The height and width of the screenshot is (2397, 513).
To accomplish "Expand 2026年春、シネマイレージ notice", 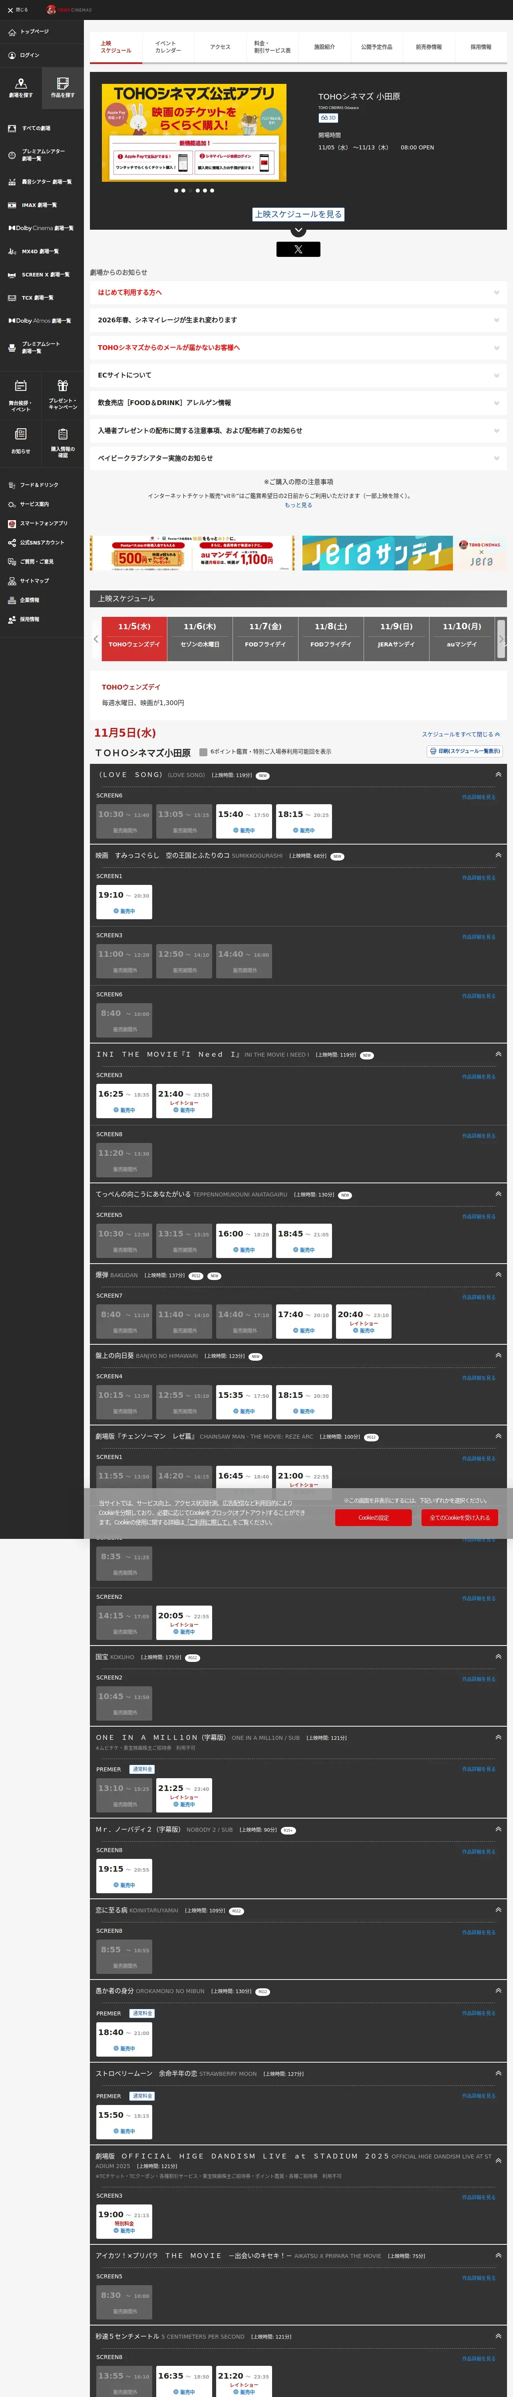I will pos(298,320).
